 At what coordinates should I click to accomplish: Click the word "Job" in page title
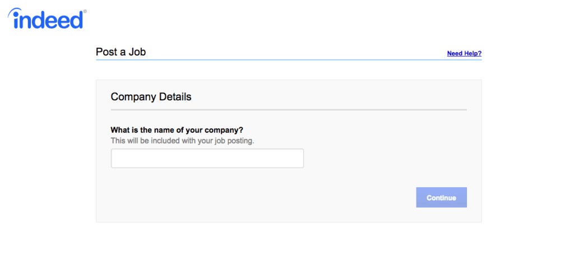tap(137, 52)
